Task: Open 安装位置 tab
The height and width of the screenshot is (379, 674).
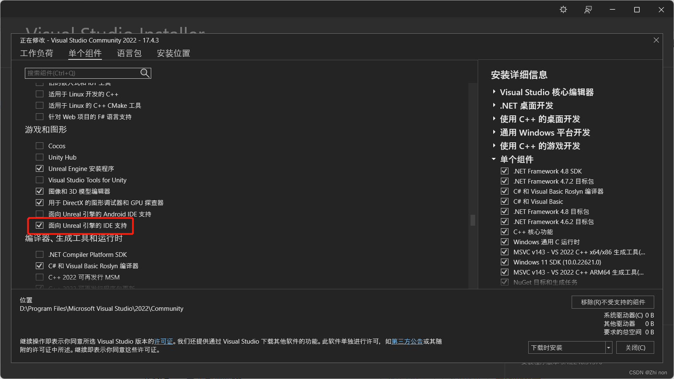Action: pyautogui.click(x=174, y=53)
